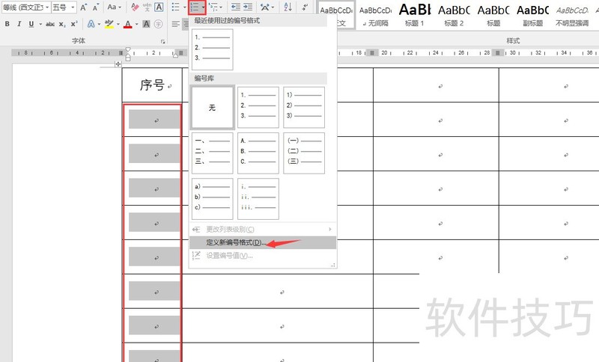Select recently used 1. 2. 3. format

click(x=213, y=49)
